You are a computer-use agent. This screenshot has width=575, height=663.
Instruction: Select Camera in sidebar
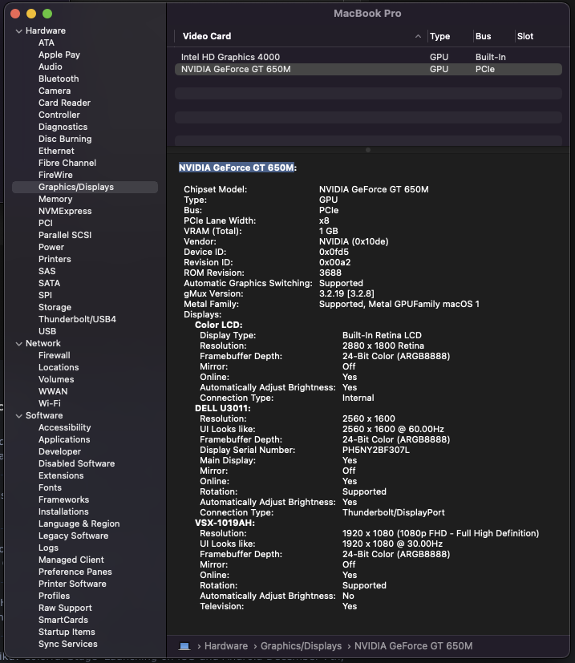point(55,91)
